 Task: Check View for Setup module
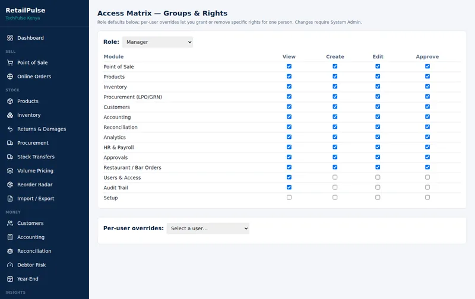[289, 198]
